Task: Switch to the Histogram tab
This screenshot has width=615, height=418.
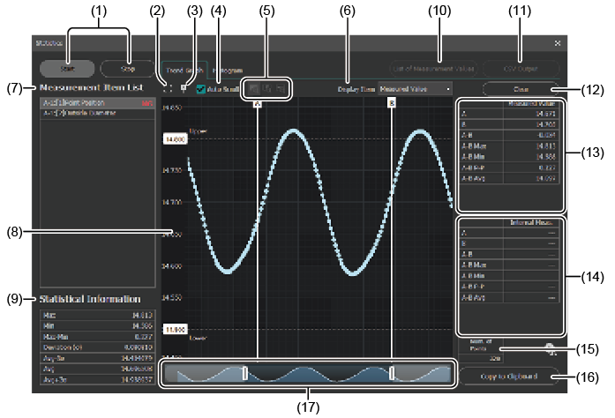Action: [228, 68]
